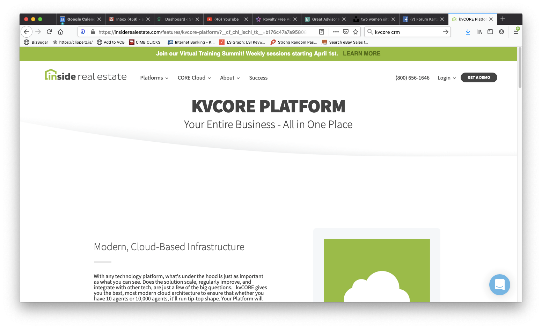Call the (800) 656-1646 phone link
Image resolution: width=542 pixels, height=328 pixels.
point(412,78)
